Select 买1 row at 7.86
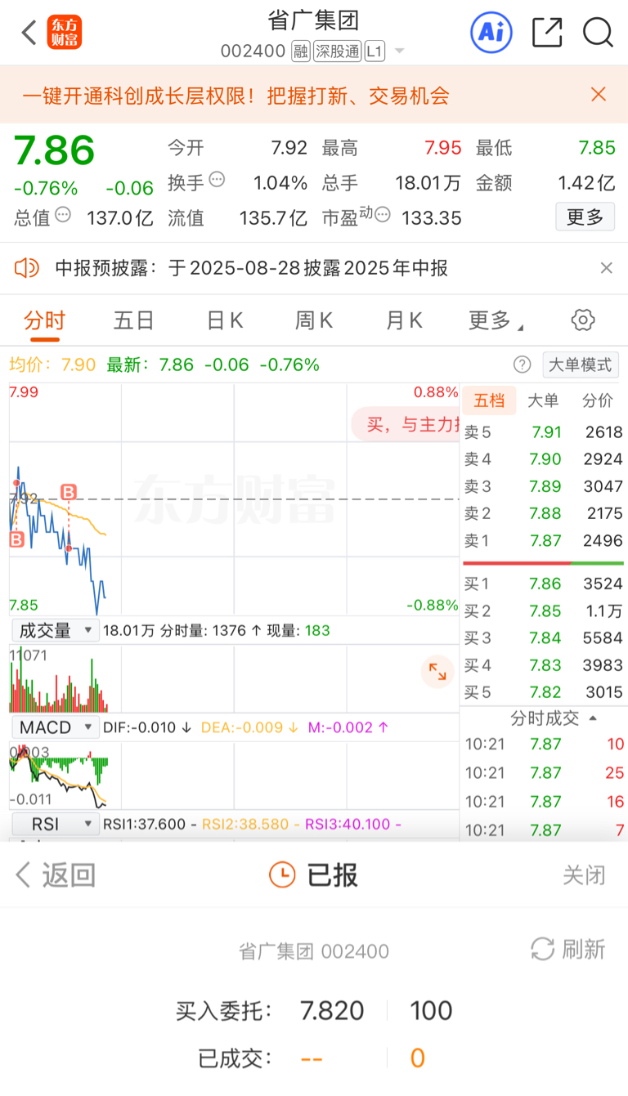628x1096 pixels. click(x=543, y=584)
